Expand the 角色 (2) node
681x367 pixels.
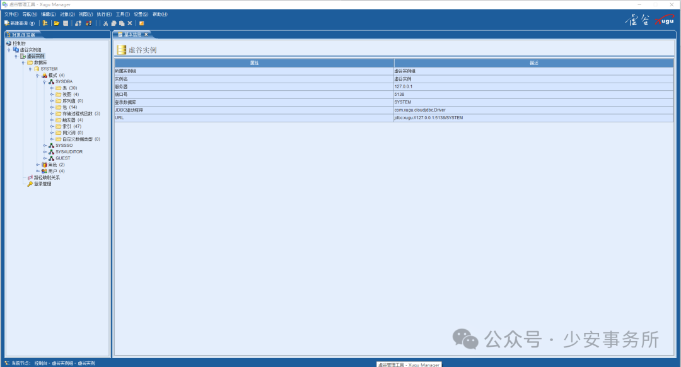pyautogui.click(x=37, y=165)
